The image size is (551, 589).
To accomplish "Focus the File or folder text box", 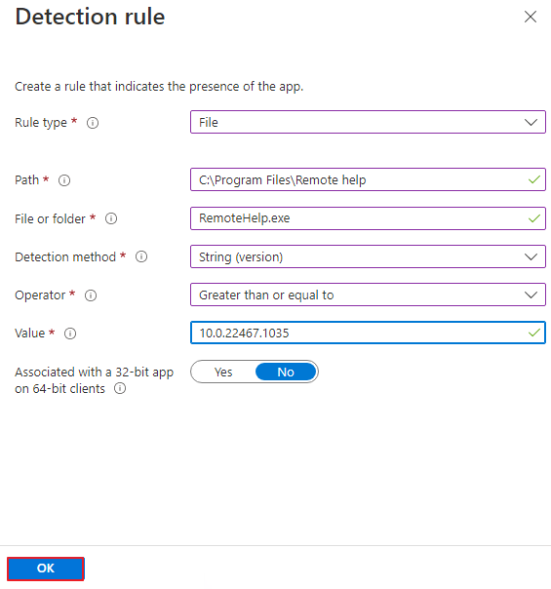I will pyautogui.click(x=368, y=218).
